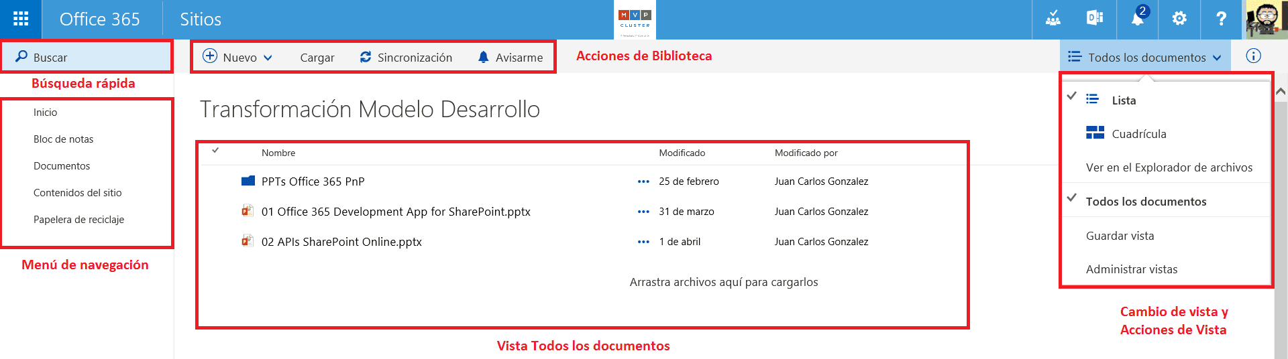Open Papelera de reciclaje link
Viewport: 1288px width, 359px height.
(79, 220)
